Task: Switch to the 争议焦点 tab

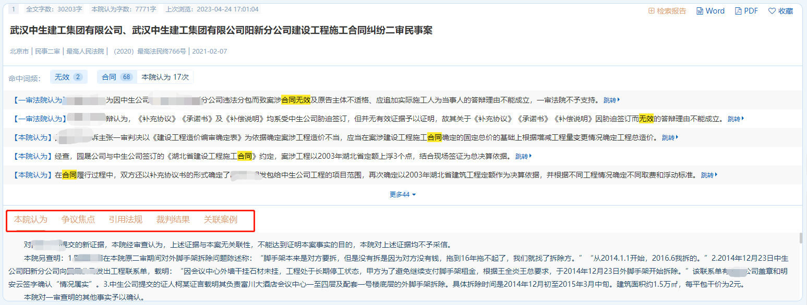Action: coord(78,220)
